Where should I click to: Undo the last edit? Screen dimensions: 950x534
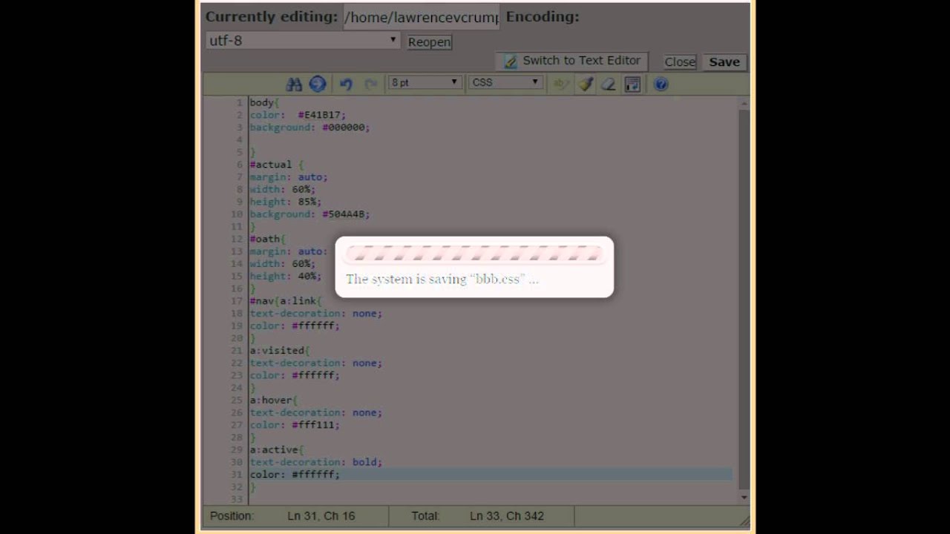pyautogui.click(x=346, y=84)
